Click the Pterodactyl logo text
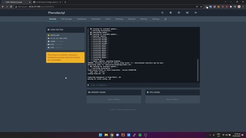The height and width of the screenshot is (138, 246). click(x=57, y=13)
